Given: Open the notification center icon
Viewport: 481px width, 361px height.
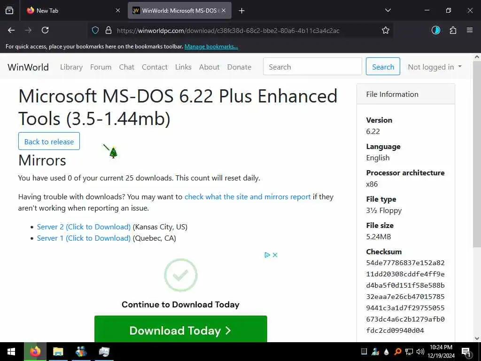Looking at the screenshot, I should (x=466, y=353).
